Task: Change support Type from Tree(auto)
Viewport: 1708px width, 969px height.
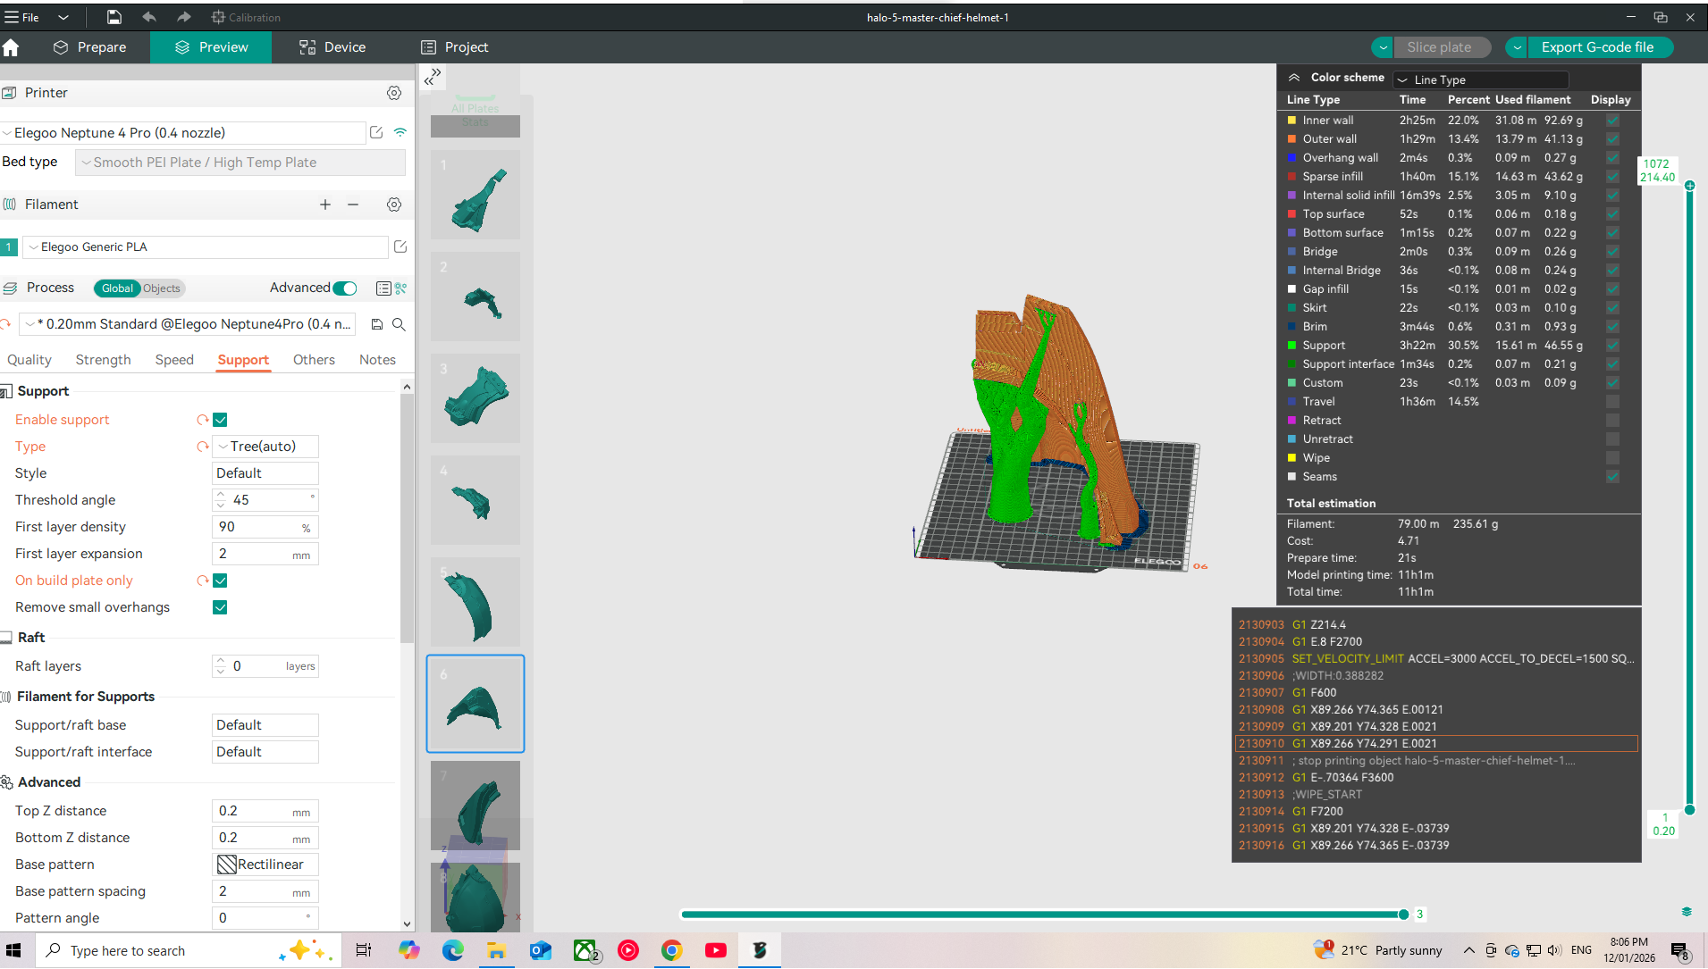Action: [x=265, y=446]
